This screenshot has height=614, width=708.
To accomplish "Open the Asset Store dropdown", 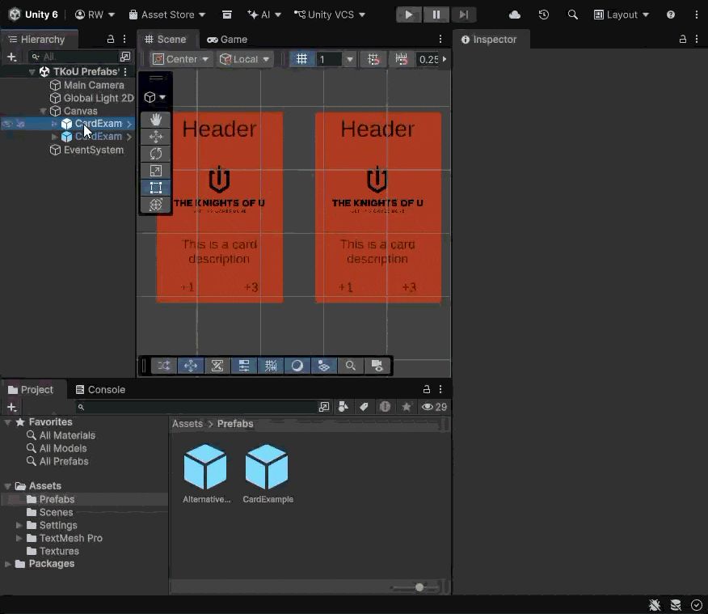I will (x=167, y=15).
